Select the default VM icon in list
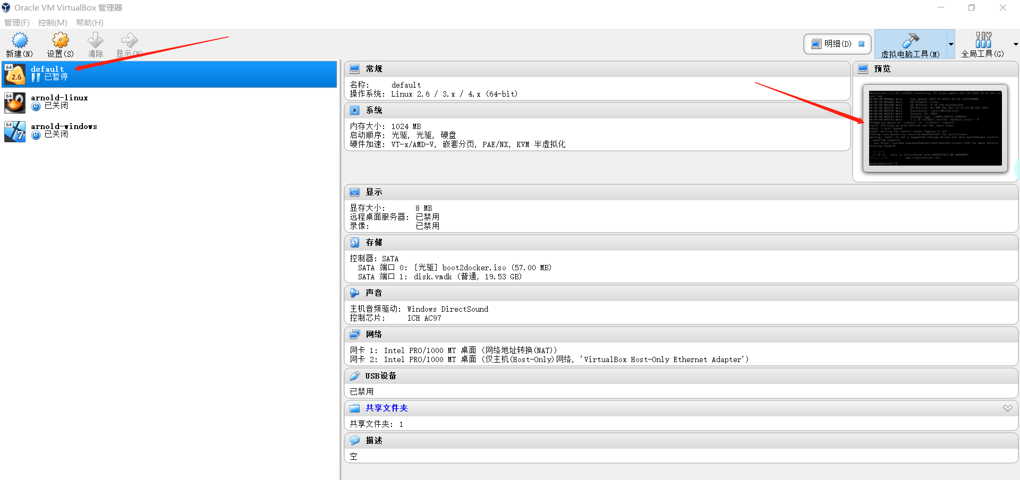 [15, 74]
